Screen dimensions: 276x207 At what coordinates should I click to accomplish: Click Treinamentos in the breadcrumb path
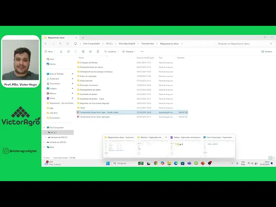pos(147,44)
